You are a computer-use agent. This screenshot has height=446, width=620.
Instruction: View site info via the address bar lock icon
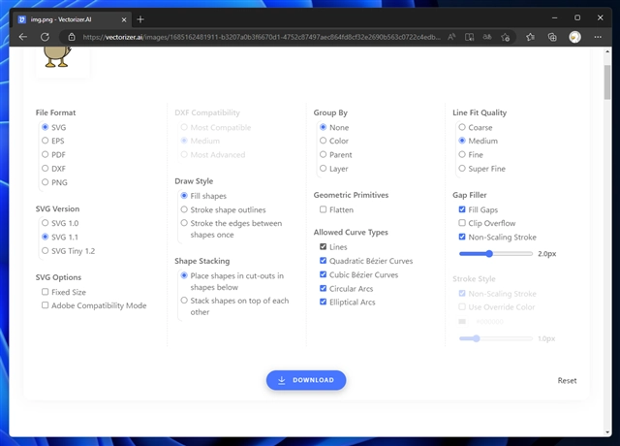tap(72, 37)
